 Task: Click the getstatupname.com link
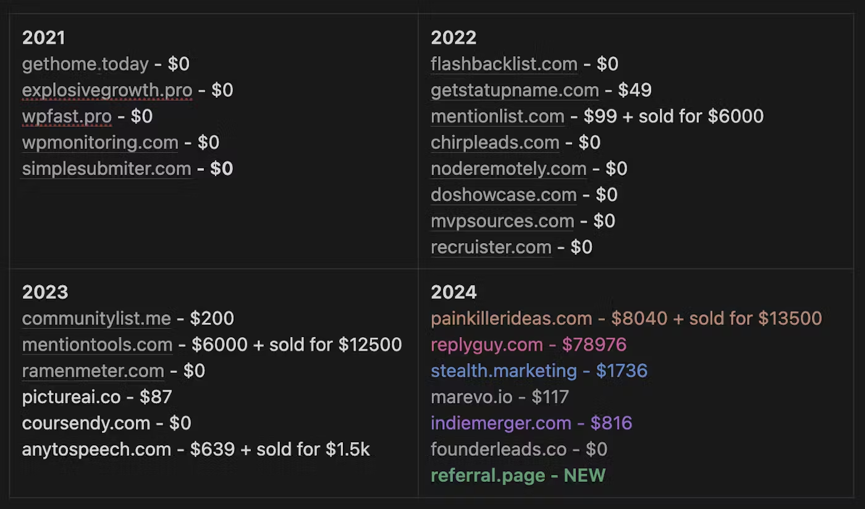tap(515, 90)
